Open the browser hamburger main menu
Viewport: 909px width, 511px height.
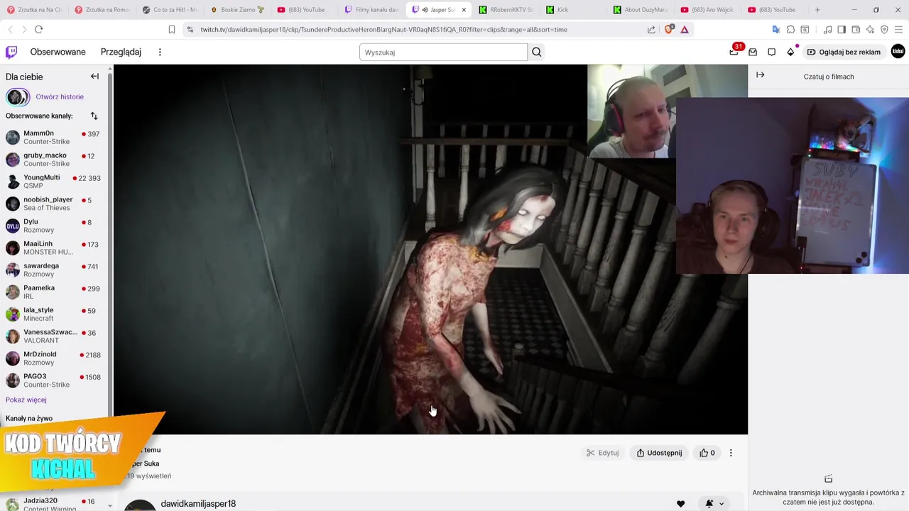click(898, 29)
